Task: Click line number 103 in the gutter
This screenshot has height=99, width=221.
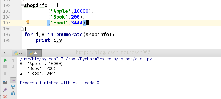Action: [x=7, y=11]
